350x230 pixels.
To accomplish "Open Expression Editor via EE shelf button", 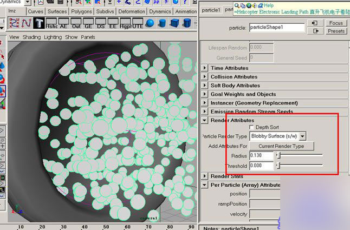I will pos(113,23).
